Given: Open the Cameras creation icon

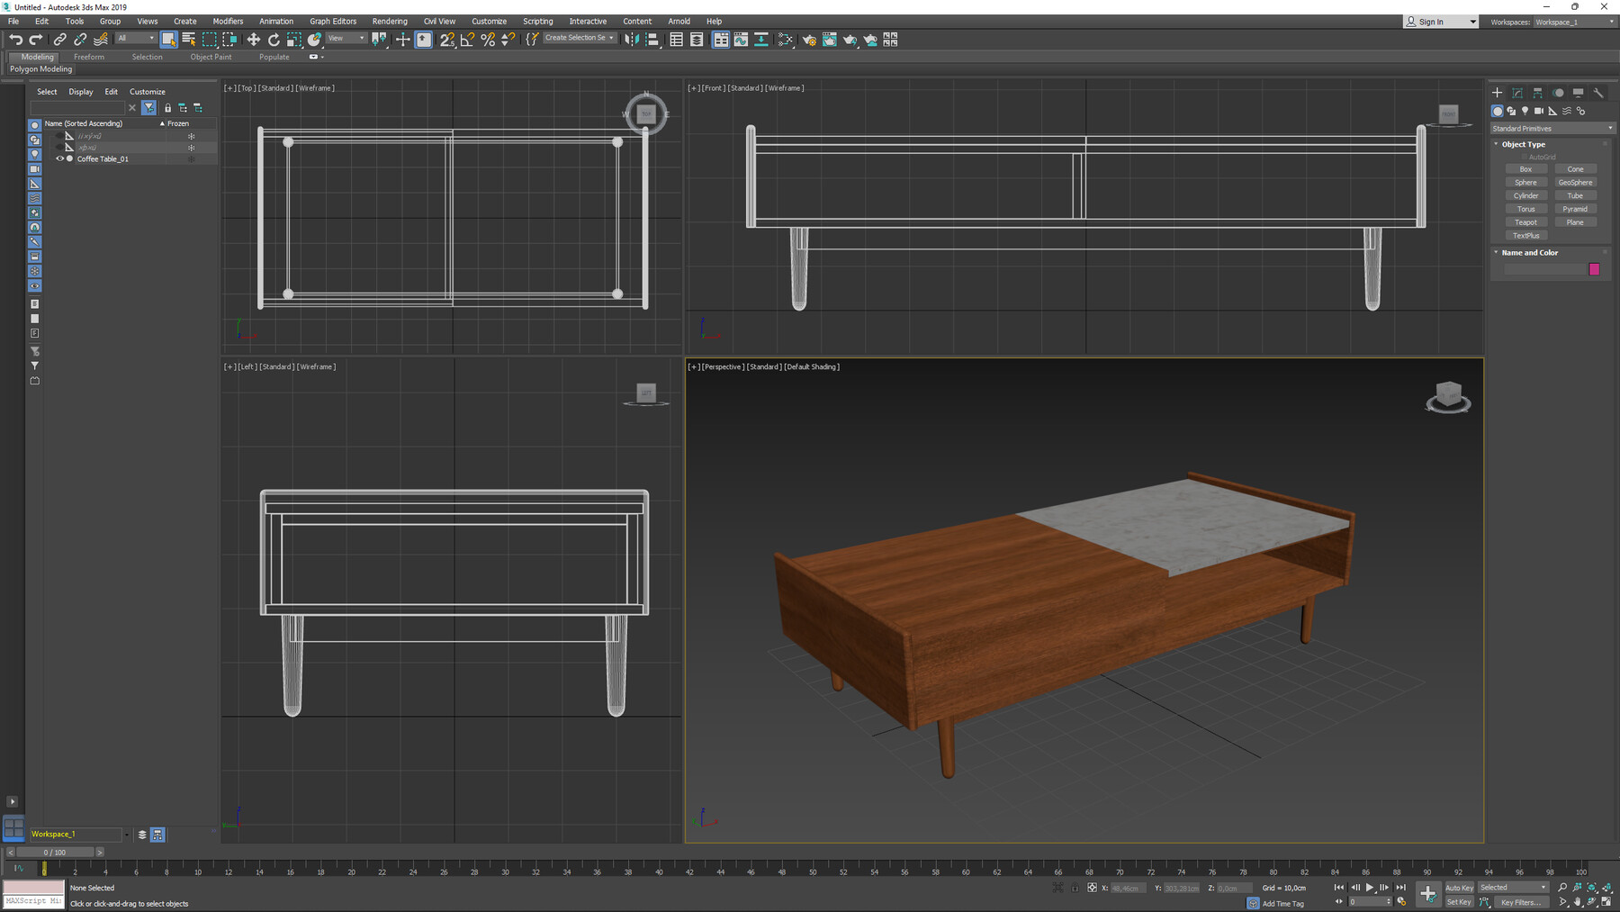Looking at the screenshot, I should (x=1540, y=111).
